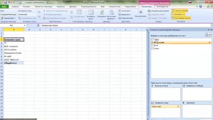
Task: Open the Очистить (Clear) dropdown
Action: coord(125,11)
